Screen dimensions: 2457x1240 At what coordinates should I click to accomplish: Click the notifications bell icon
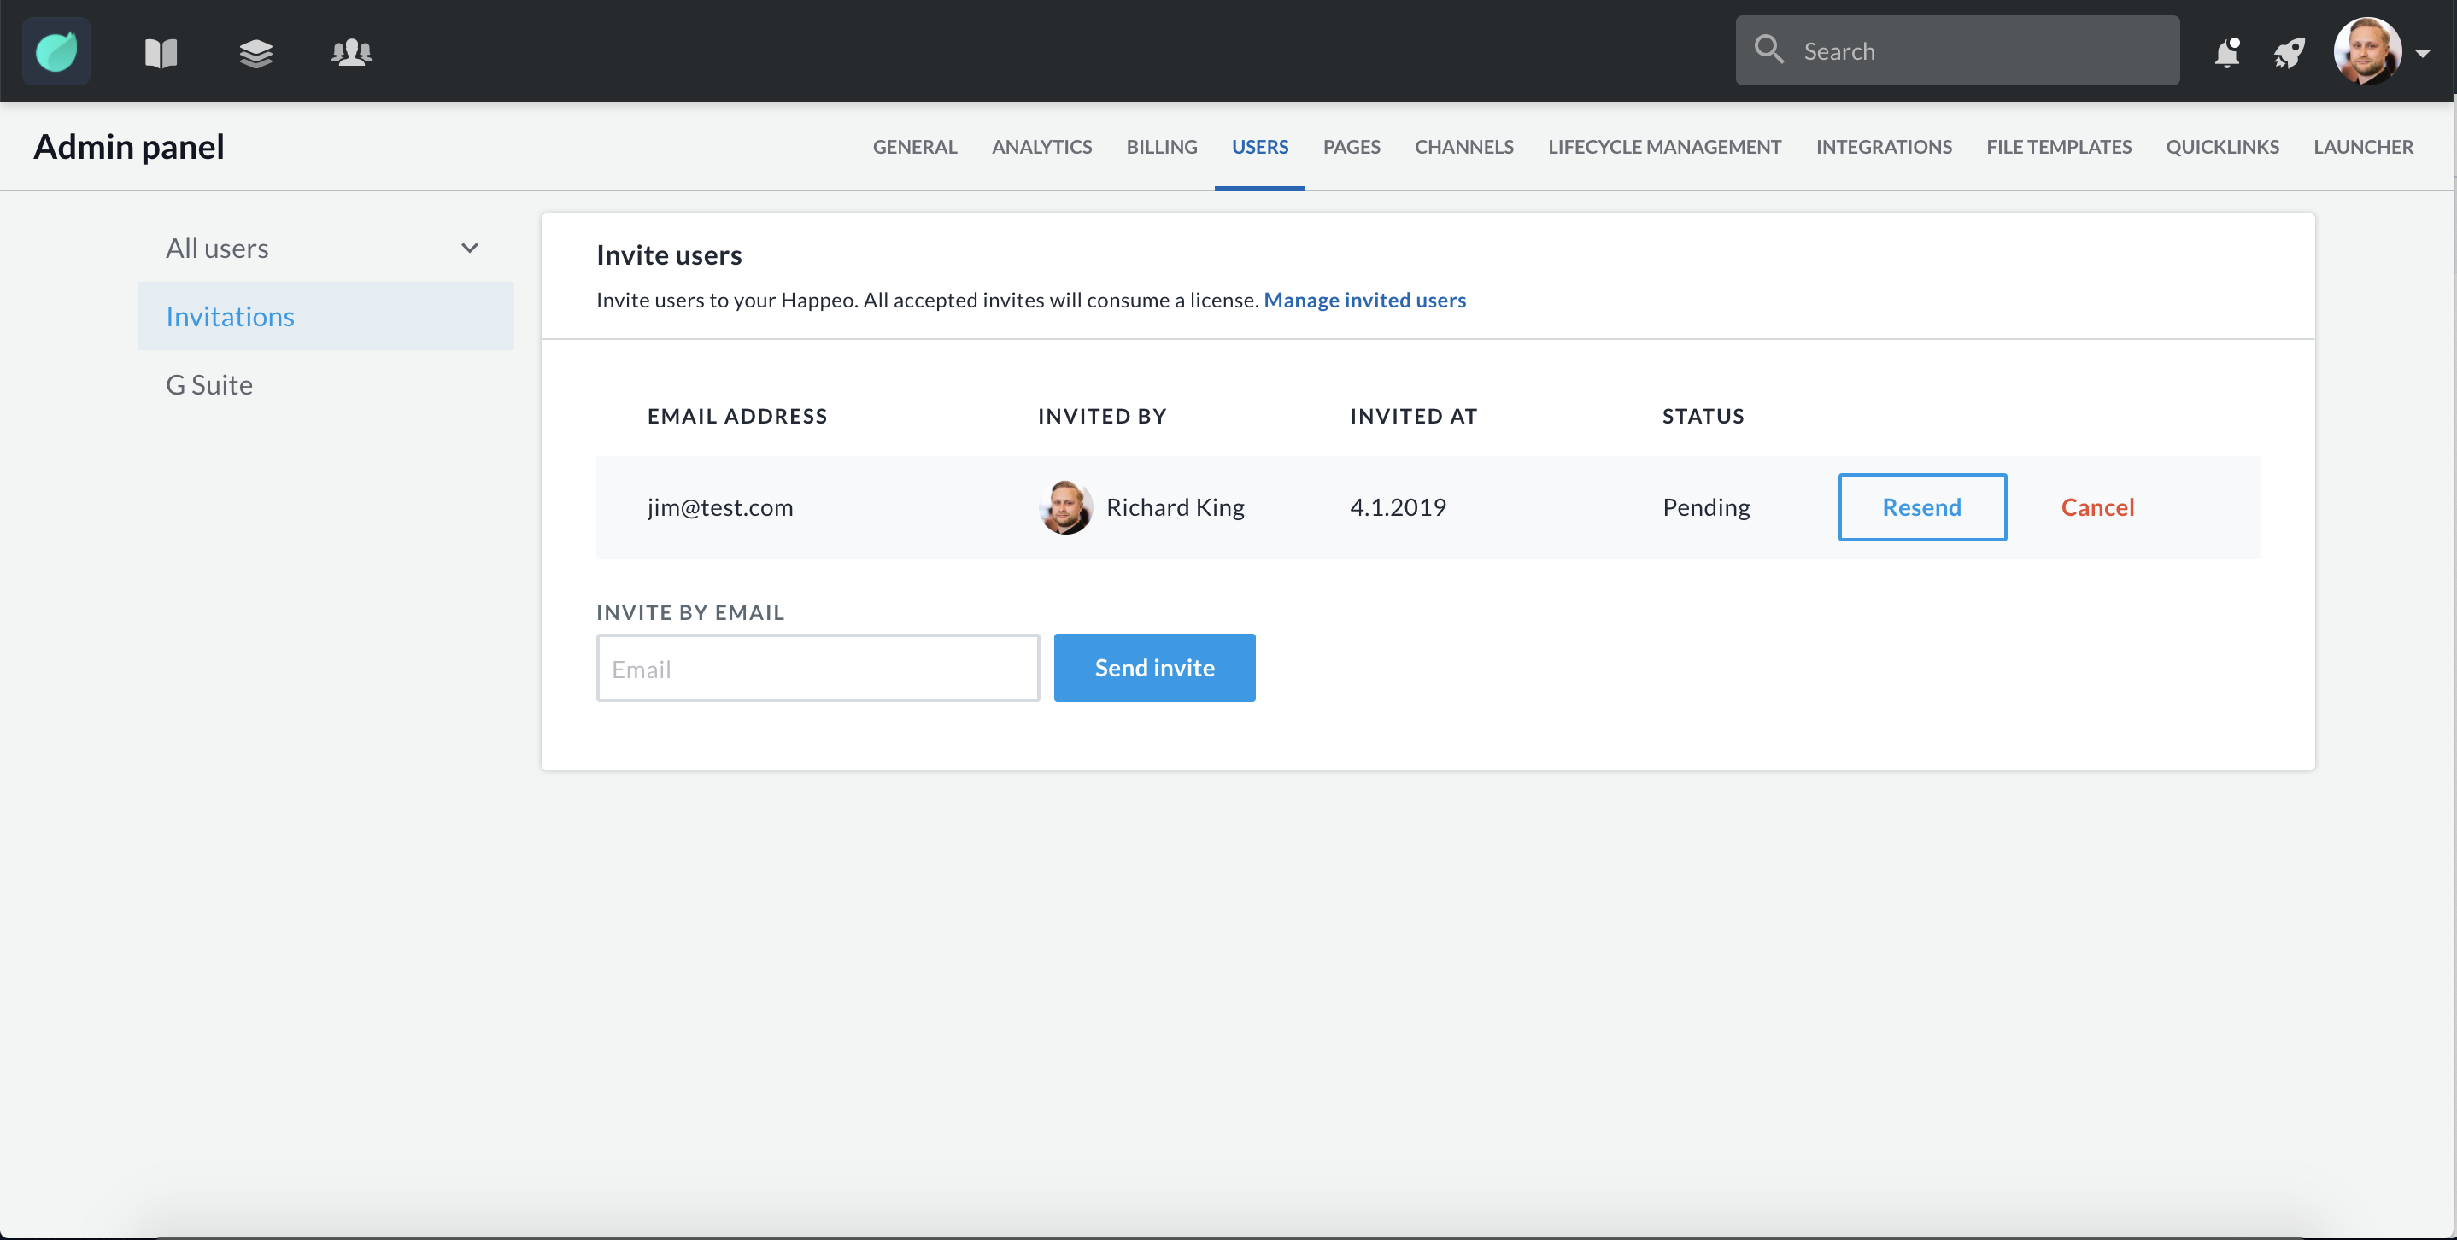2226,52
